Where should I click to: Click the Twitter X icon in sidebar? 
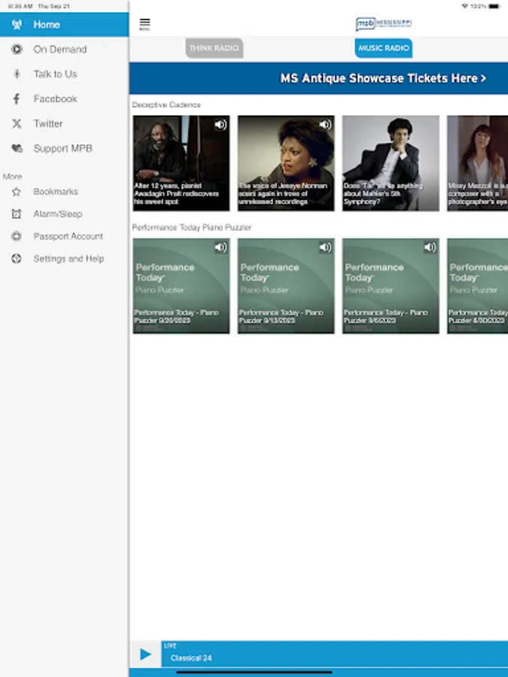coord(17,124)
